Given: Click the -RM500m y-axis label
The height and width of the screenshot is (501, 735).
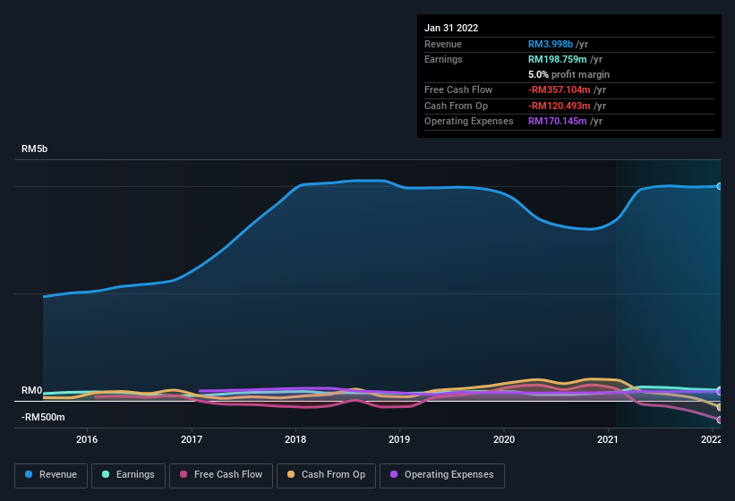Looking at the screenshot, I should point(43,417).
